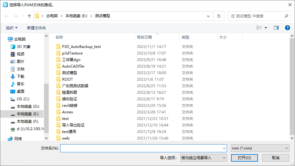Open the rvm (*.rvm) file type dropdown
This screenshot has height=166, width=295.
[260, 148]
